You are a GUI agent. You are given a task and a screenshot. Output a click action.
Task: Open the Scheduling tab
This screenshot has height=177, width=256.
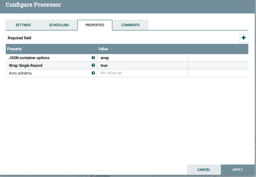[59, 25]
